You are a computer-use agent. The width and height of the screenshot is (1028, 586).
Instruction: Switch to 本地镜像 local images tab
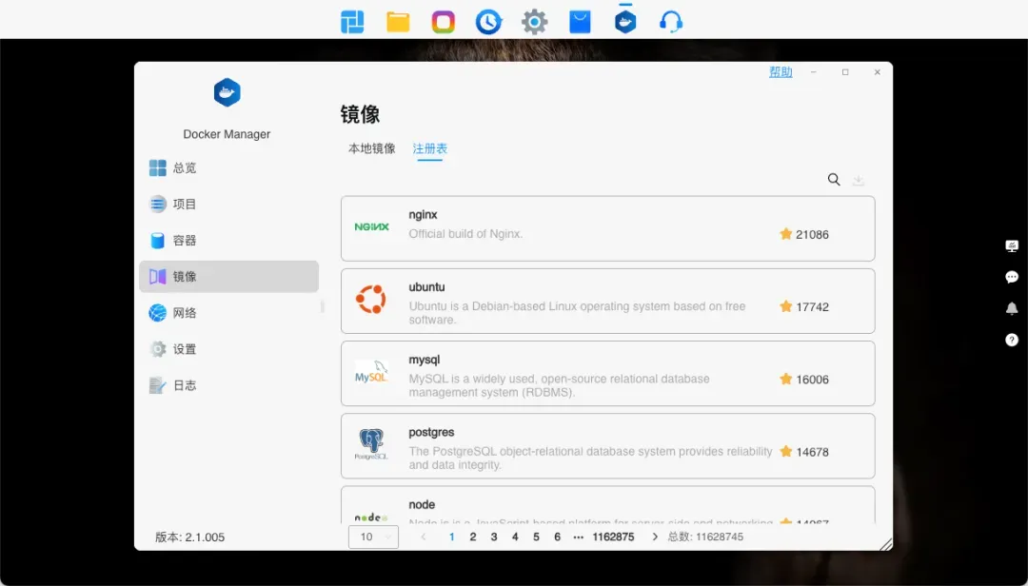pos(371,148)
